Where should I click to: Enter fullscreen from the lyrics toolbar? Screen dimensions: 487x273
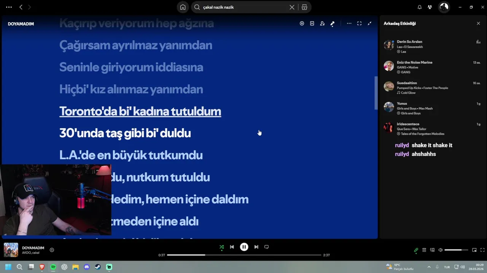359,24
